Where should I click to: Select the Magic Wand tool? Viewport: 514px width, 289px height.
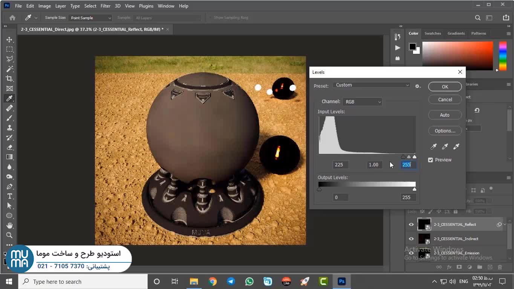(x=9, y=69)
